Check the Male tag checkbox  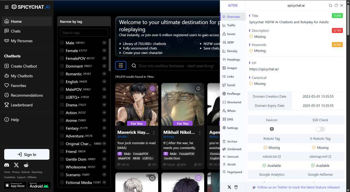coord(62,43)
